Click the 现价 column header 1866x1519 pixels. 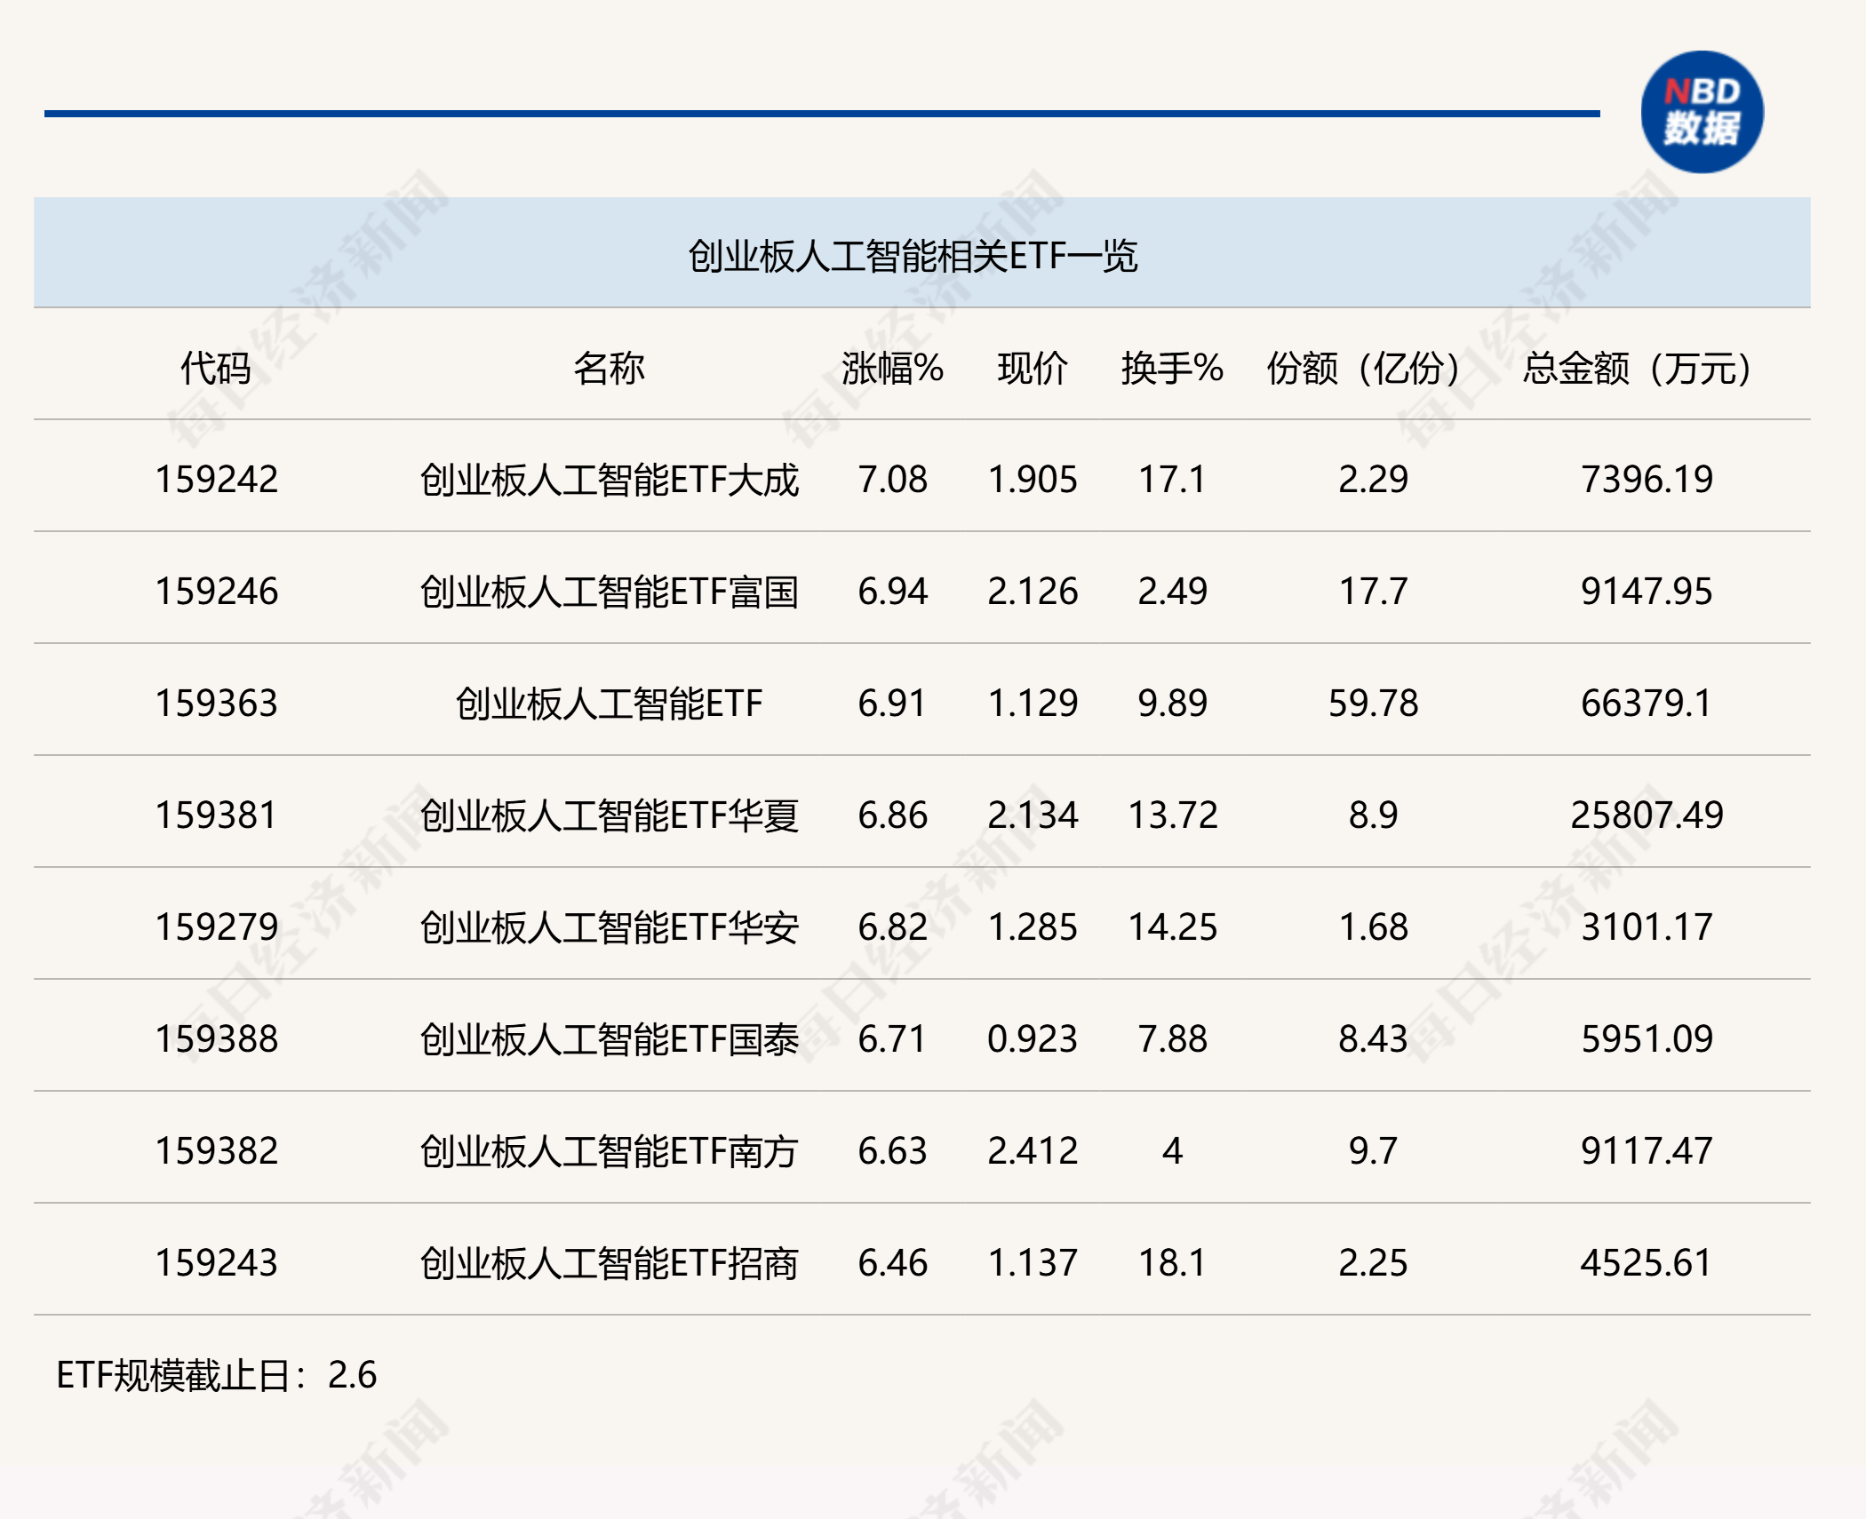coord(1032,368)
